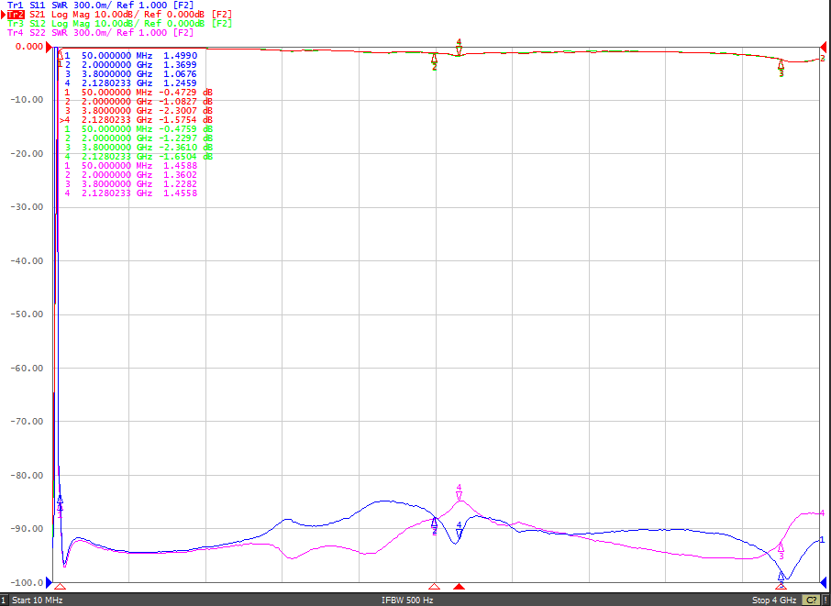Click the 2 GHz marker triangle on the stimulus axis
Image resolution: width=831 pixels, height=606 pixels.
coord(435,587)
